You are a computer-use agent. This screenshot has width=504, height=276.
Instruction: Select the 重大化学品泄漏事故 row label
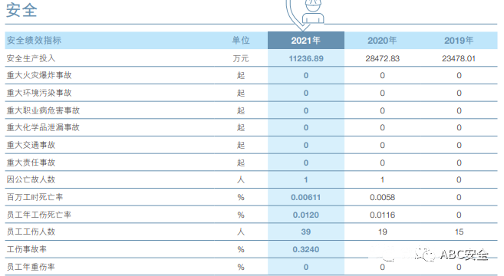tap(43, 127)
